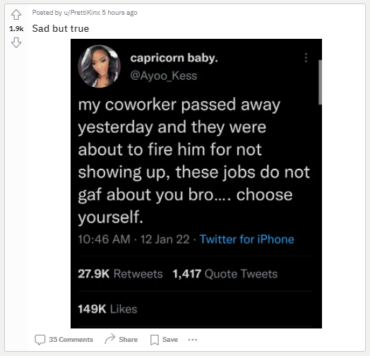Click the @Ayoo_Kess handle

[164, 76]
